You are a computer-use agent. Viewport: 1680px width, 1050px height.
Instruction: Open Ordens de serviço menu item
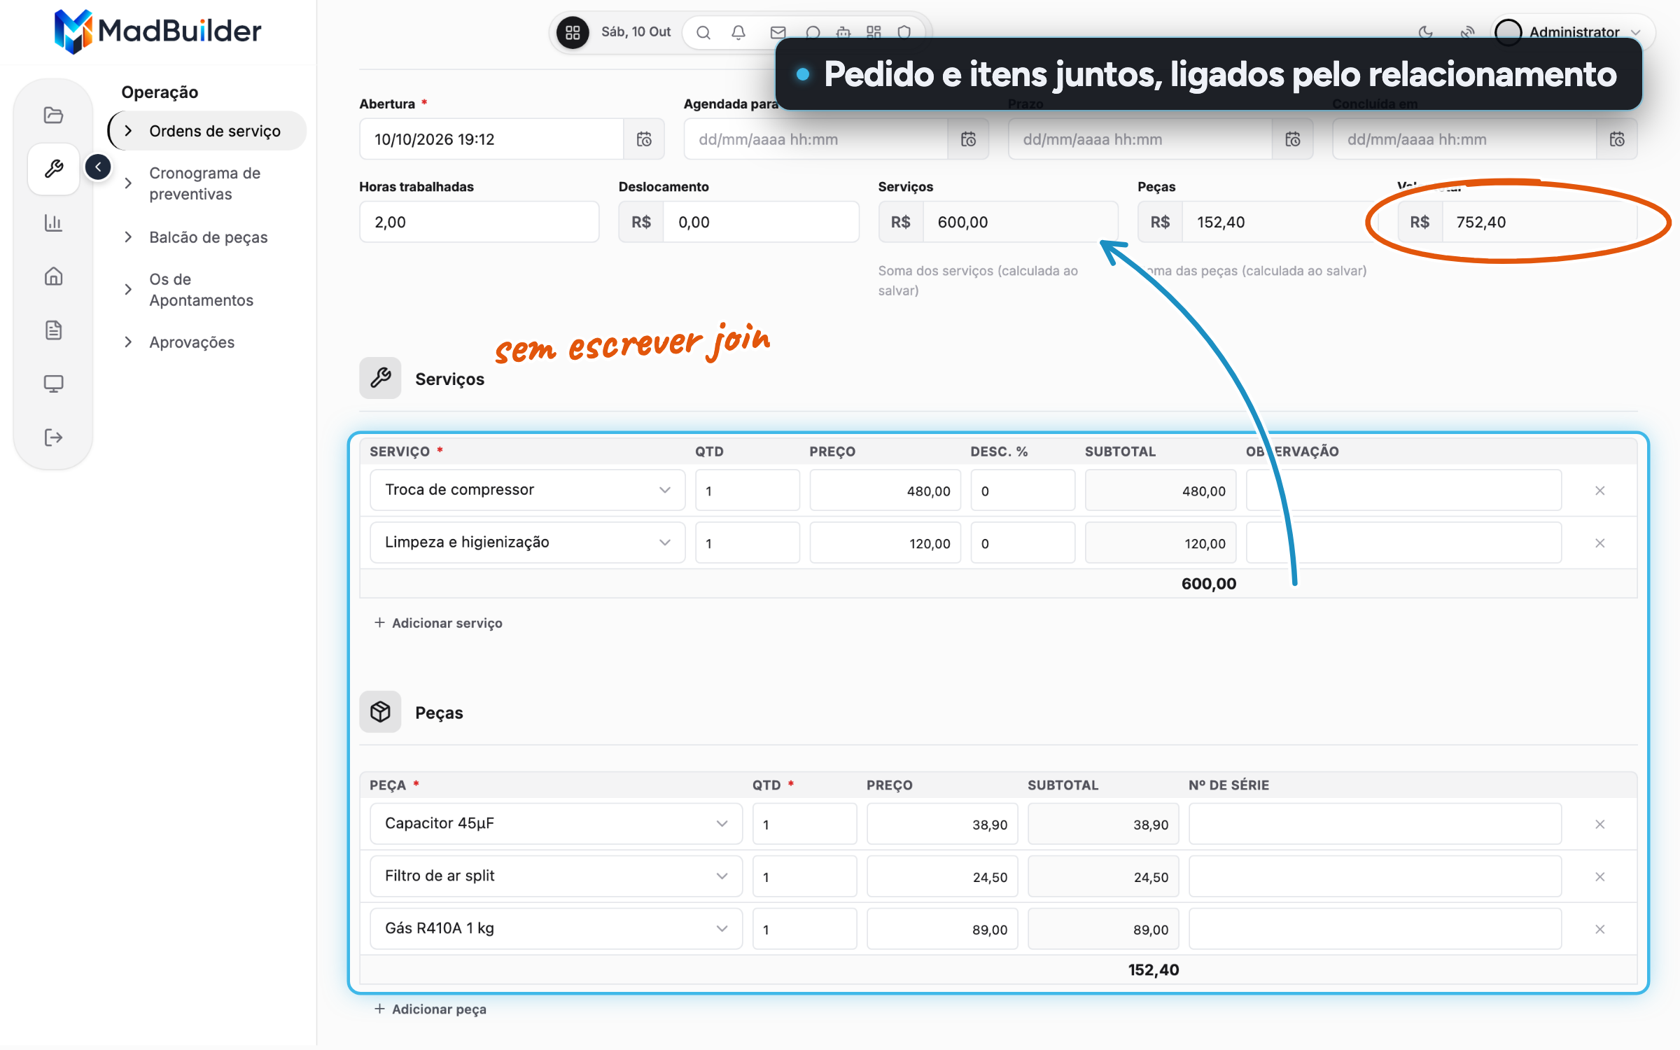(x=208, y=131)
